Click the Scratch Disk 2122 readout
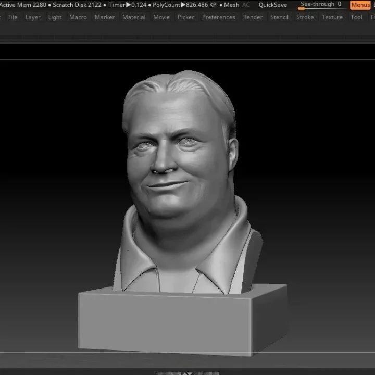 (77, 5)
